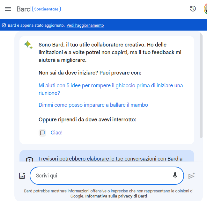Click the 'I revisori potrebbero elaborare' notice text

[110, 159]
